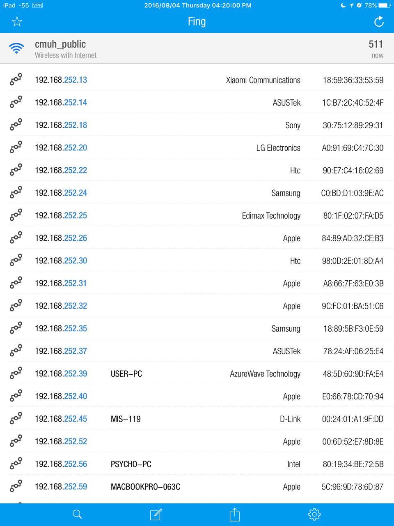Refresh the network scan
The image size is (394, 526).
point(379,21)
